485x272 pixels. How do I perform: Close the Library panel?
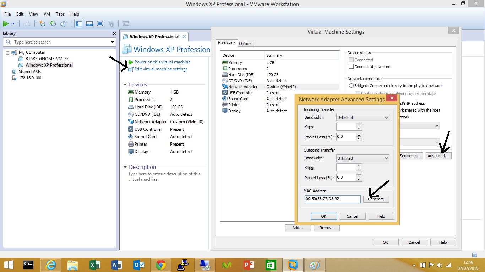tap(114, 33)
